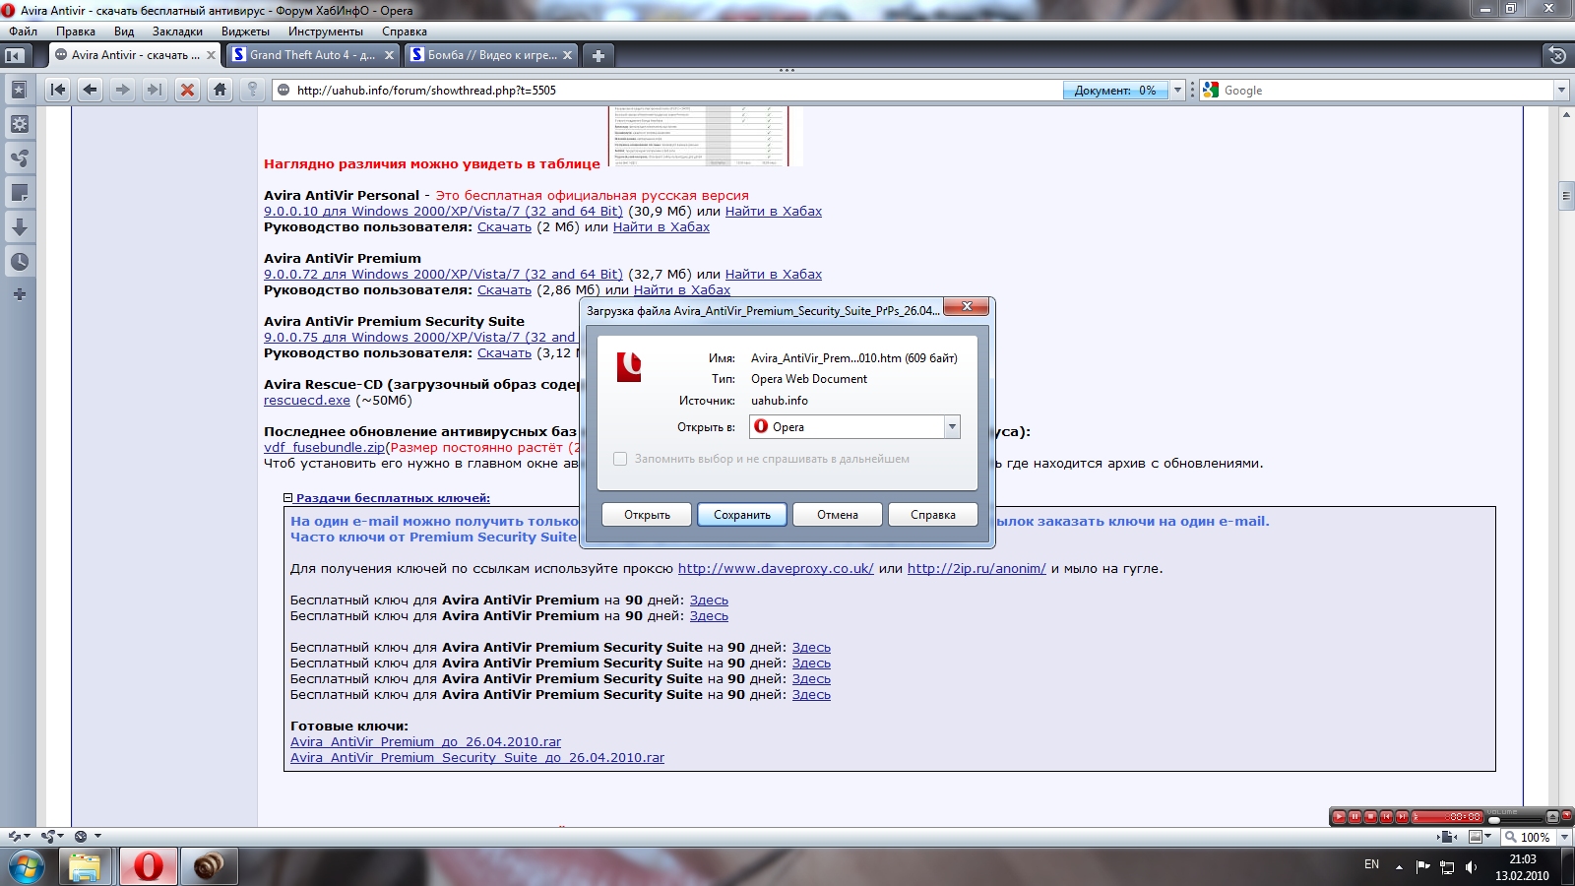Switch to the Grand Theft Auto 4 tab
The image size is (1575, 886).
[311, 55]
